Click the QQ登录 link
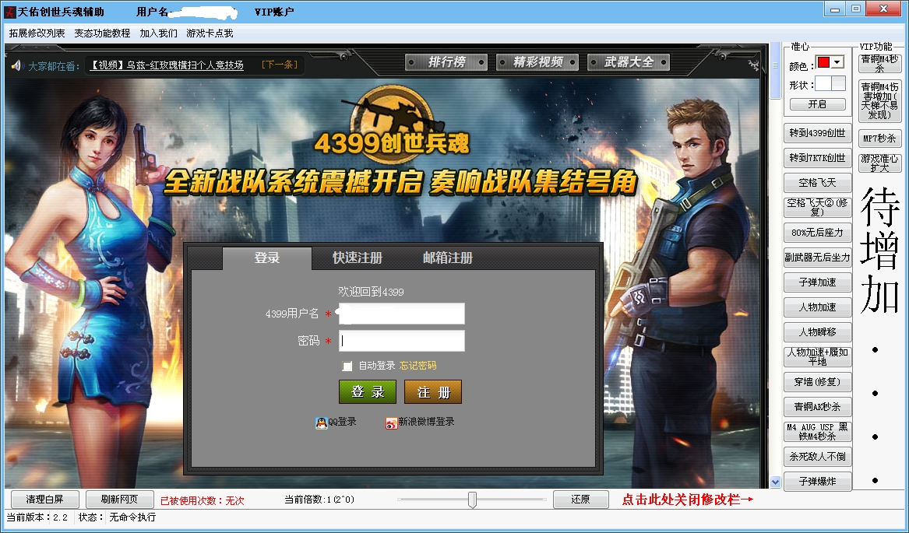The height and width of the screenshot is (533, 909). [342, 422]
